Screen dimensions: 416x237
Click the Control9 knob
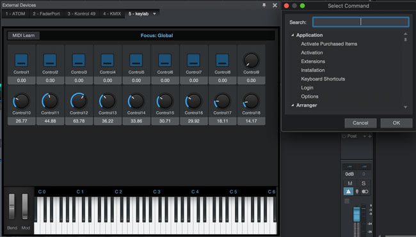(251, 61)
